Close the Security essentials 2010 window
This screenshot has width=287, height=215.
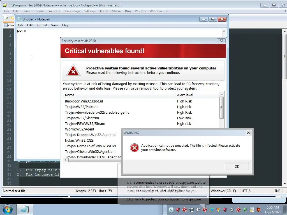pyautogui.click(x=221, y=41)
